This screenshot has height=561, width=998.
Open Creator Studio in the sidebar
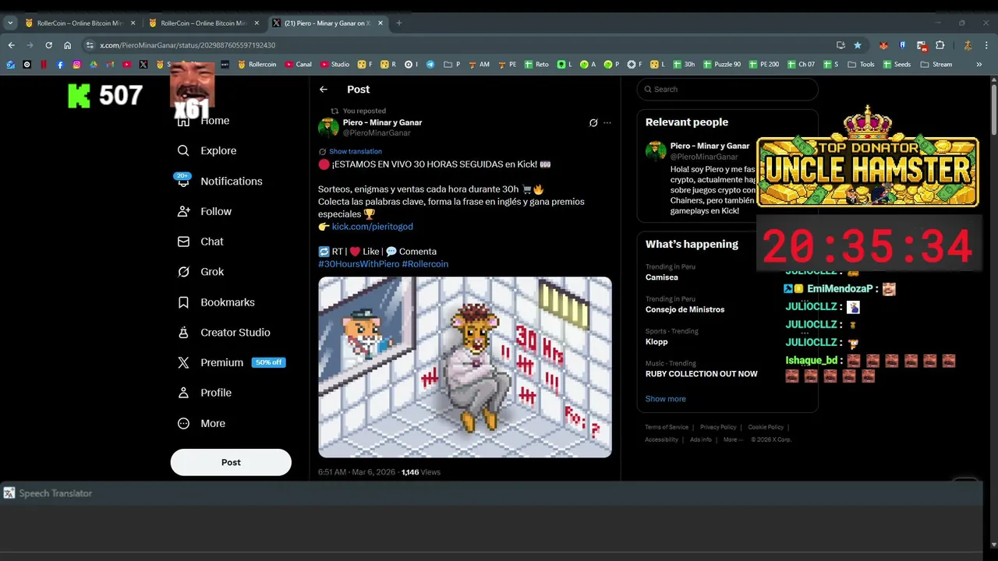[223, 333]
